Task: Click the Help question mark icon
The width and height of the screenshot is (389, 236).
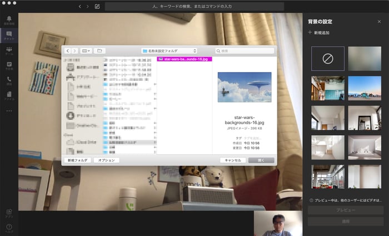Action: 9,227
